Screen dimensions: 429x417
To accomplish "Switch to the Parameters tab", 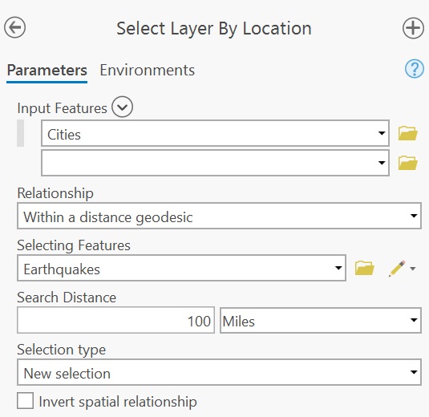I will (x=47, y=71).
